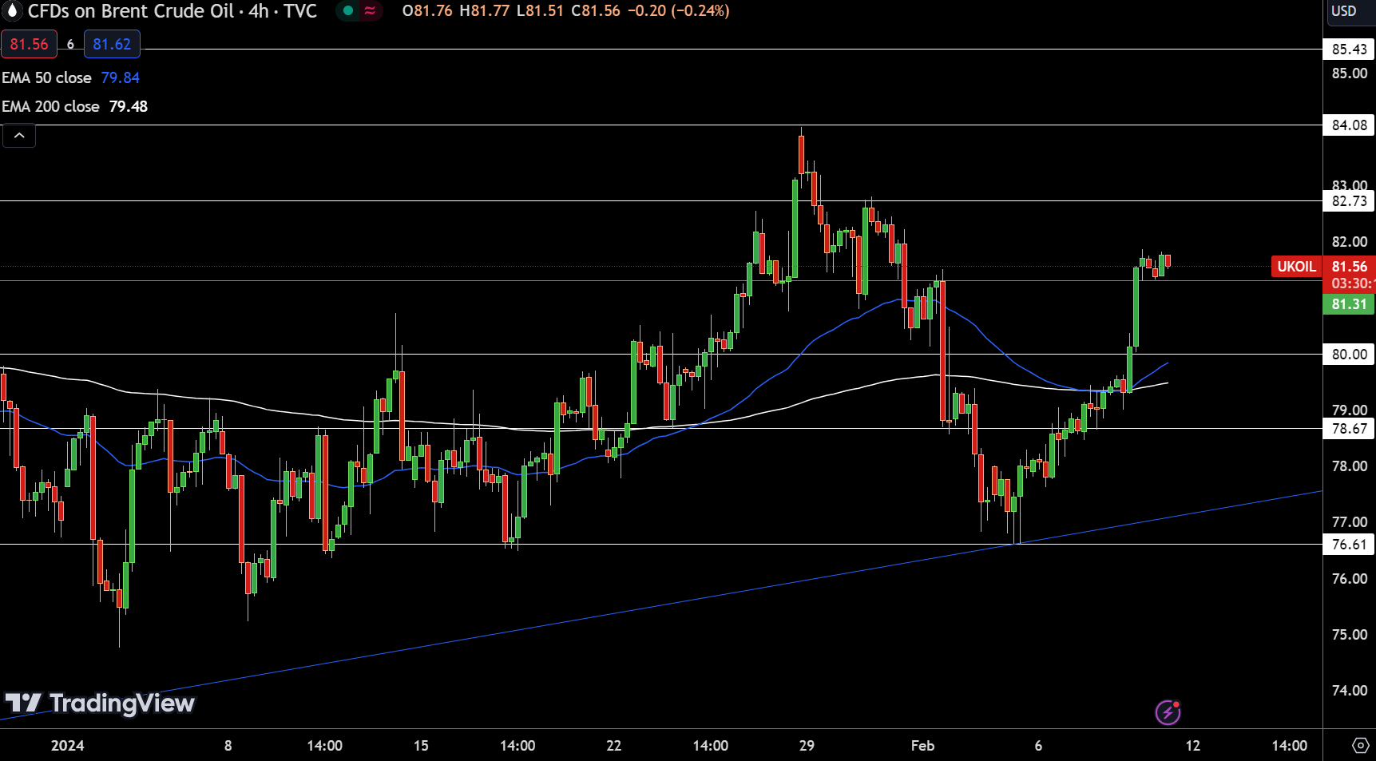This screenshot has width=1376, height=761.
Task: Click the 22 date label on time axis
Action: pyautogui.click(x=613, y=746)
